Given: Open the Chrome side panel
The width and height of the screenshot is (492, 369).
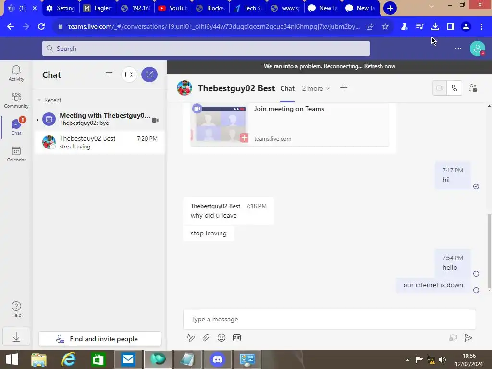Looking at the screenshot, I should [451, 27].
